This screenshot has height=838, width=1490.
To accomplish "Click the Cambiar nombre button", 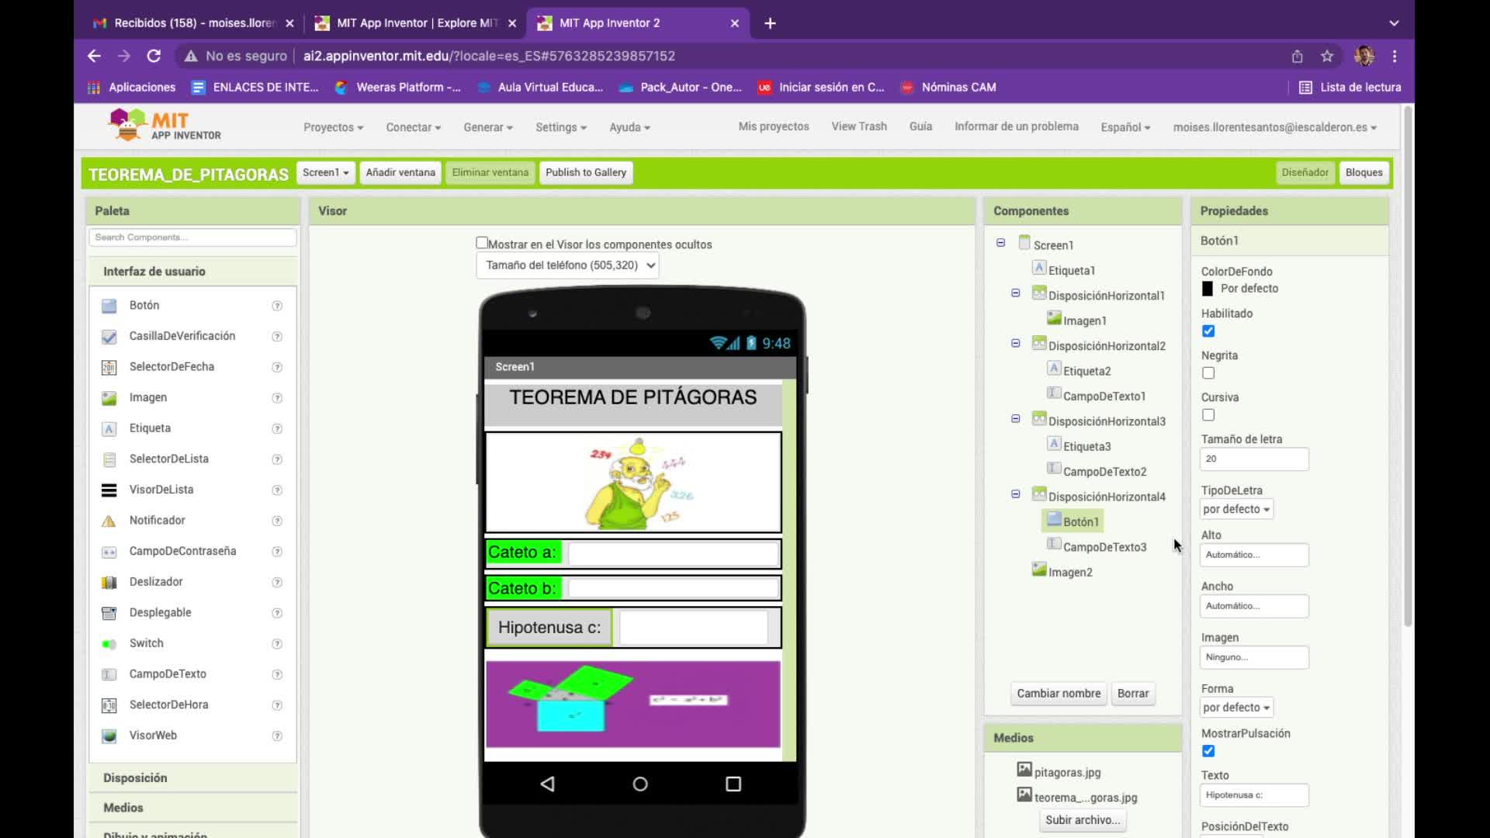I will (1058, 694).
